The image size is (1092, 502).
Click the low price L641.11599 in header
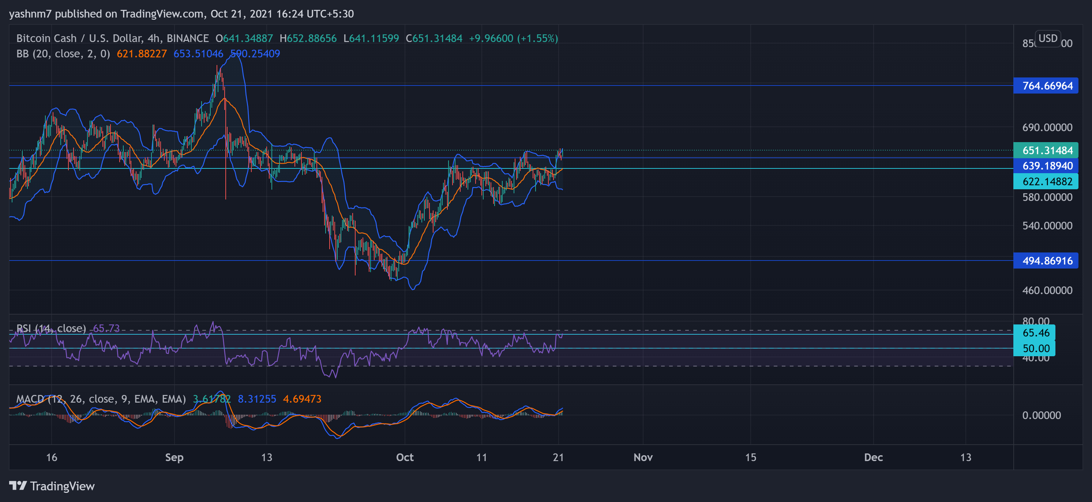point(371,38)
